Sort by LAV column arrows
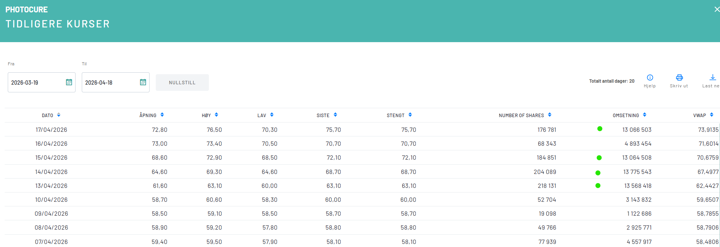This screenshot has width=720, height=247. point(272,115)
